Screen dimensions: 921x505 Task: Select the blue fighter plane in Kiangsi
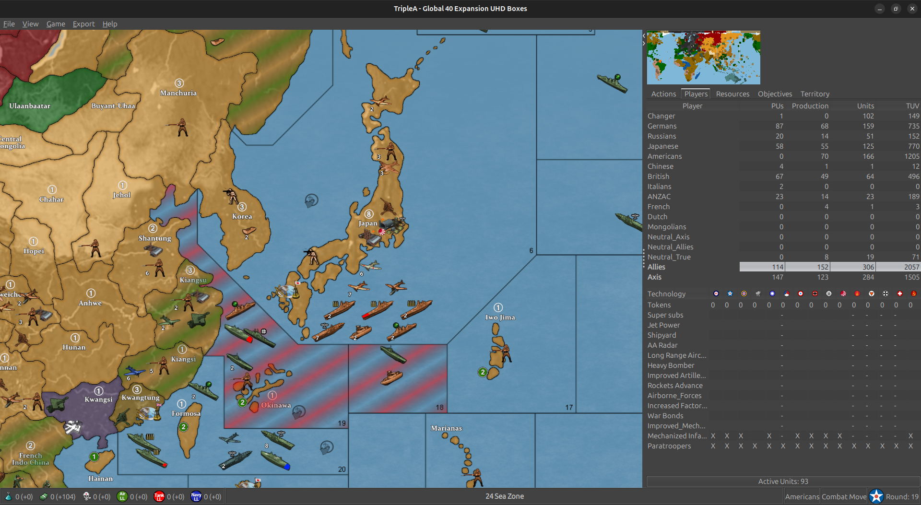(x=135, y=371)
